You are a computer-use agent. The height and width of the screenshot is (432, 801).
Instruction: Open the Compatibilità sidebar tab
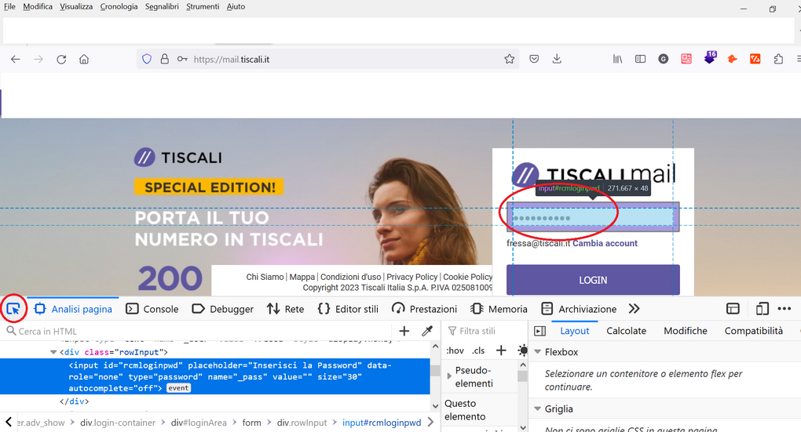754,331
